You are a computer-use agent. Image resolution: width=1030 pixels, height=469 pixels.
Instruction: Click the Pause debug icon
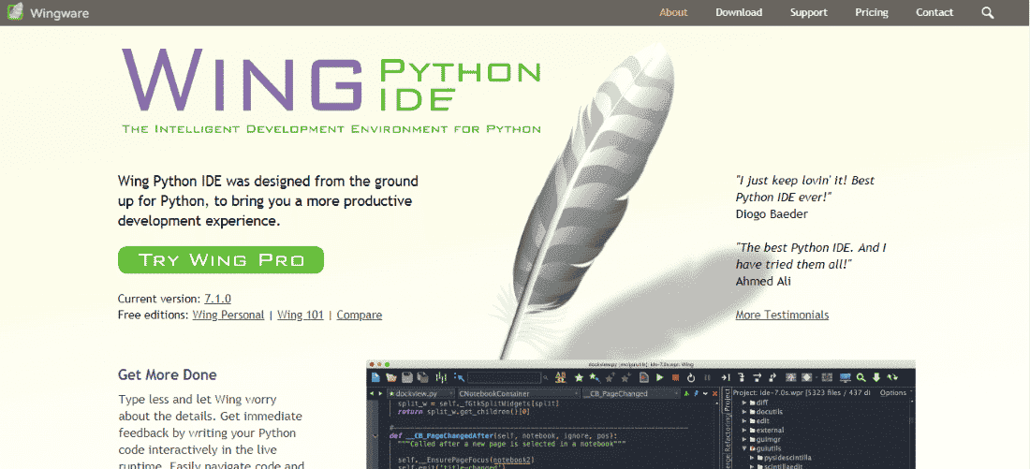pyautogui.click(x=707, y=377)
